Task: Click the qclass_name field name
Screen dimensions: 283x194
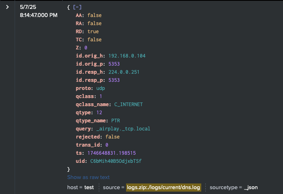Action: pos(92,104)
